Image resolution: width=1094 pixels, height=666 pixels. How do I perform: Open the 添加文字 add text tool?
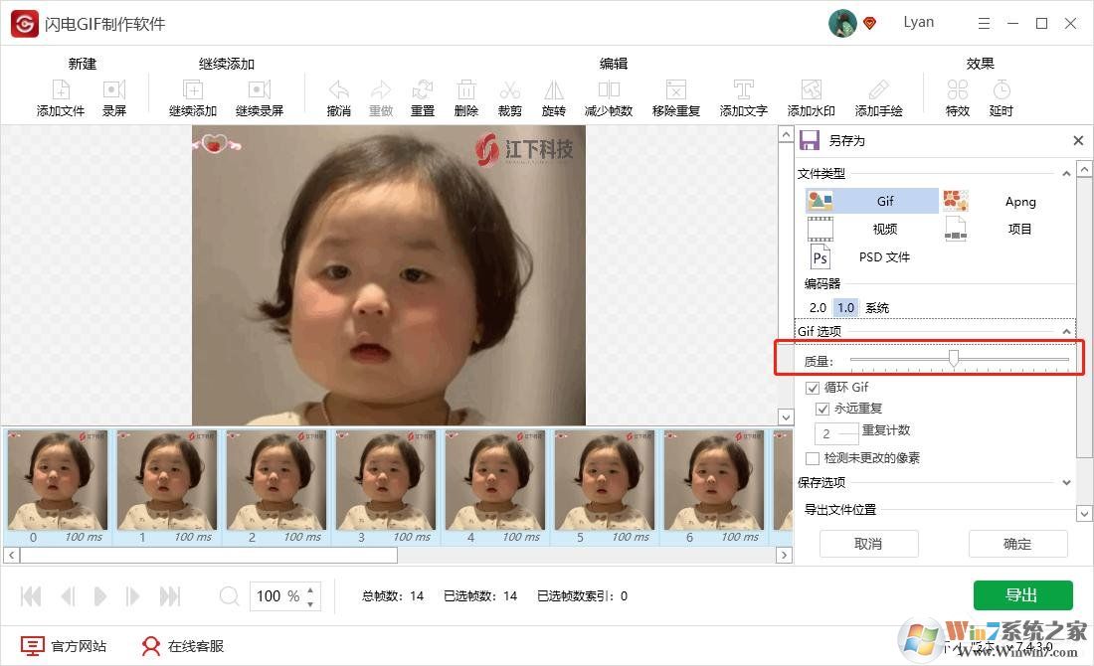pyautogui.click(x=742, y=96)
